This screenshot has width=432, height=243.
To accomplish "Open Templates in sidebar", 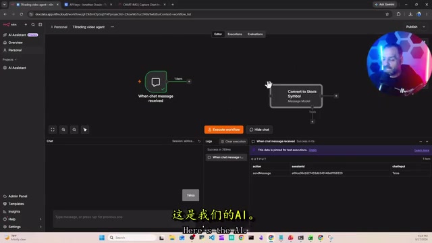I will 16,204.
